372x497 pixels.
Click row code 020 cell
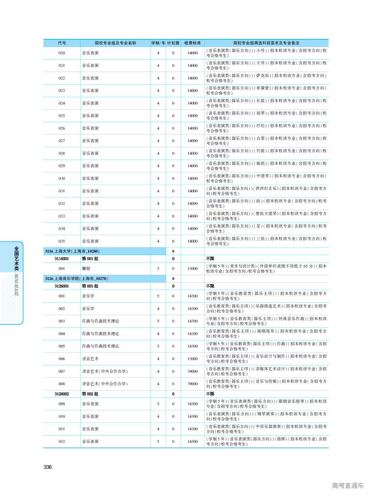62,53
